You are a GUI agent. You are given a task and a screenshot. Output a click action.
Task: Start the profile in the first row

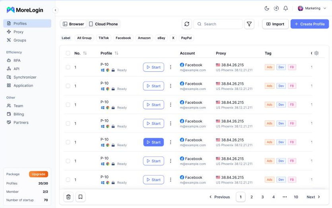click(x=154, y=67)
